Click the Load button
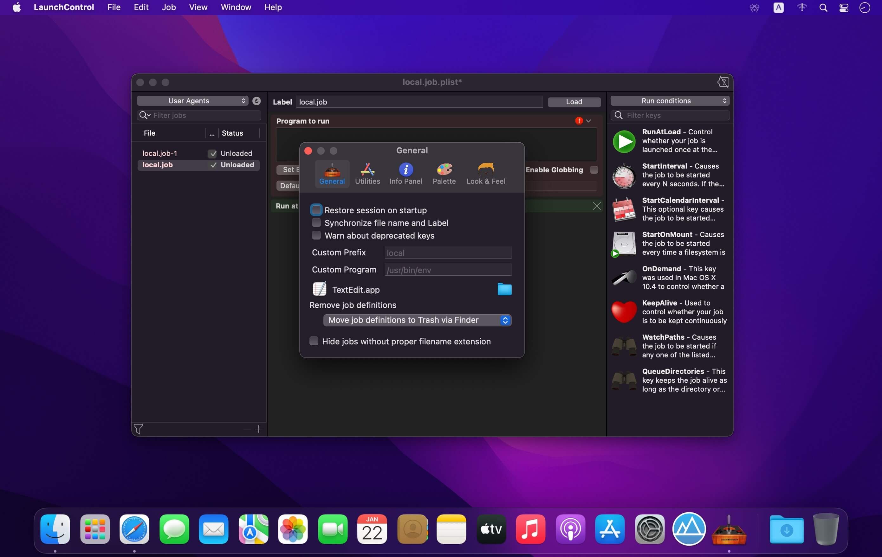The width and height of the screenshot is (882, 557). (574, 102)
